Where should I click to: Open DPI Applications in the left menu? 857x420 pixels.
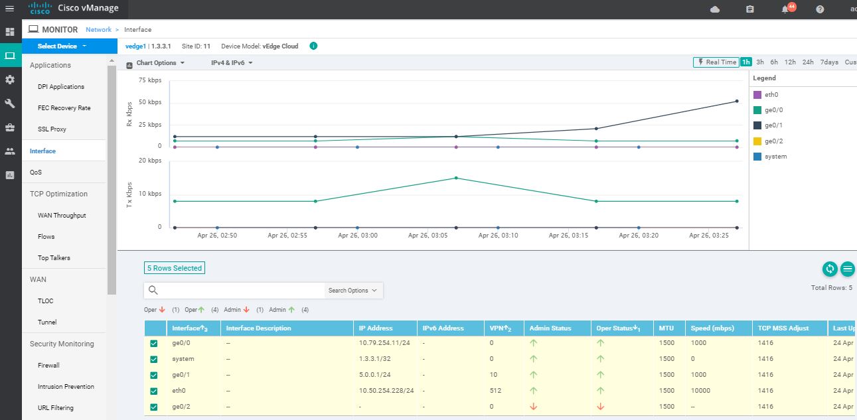(61, 87)
